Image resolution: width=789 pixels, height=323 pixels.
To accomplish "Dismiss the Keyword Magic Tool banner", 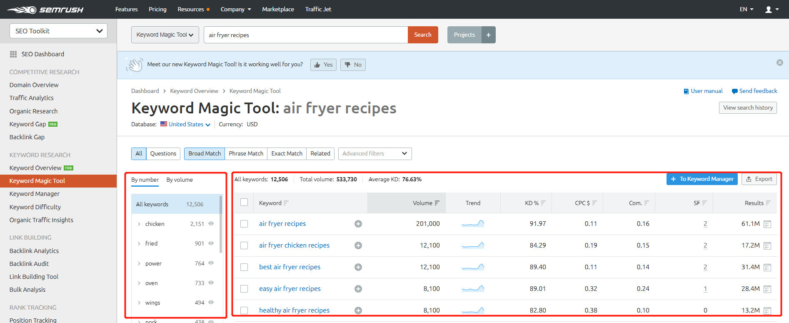I will point(779,63).
